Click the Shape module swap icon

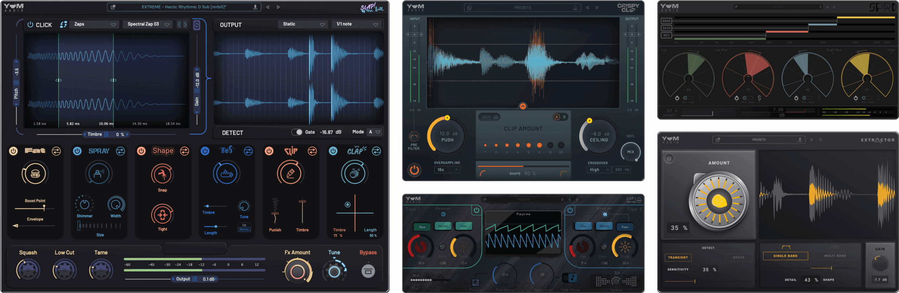184,151
